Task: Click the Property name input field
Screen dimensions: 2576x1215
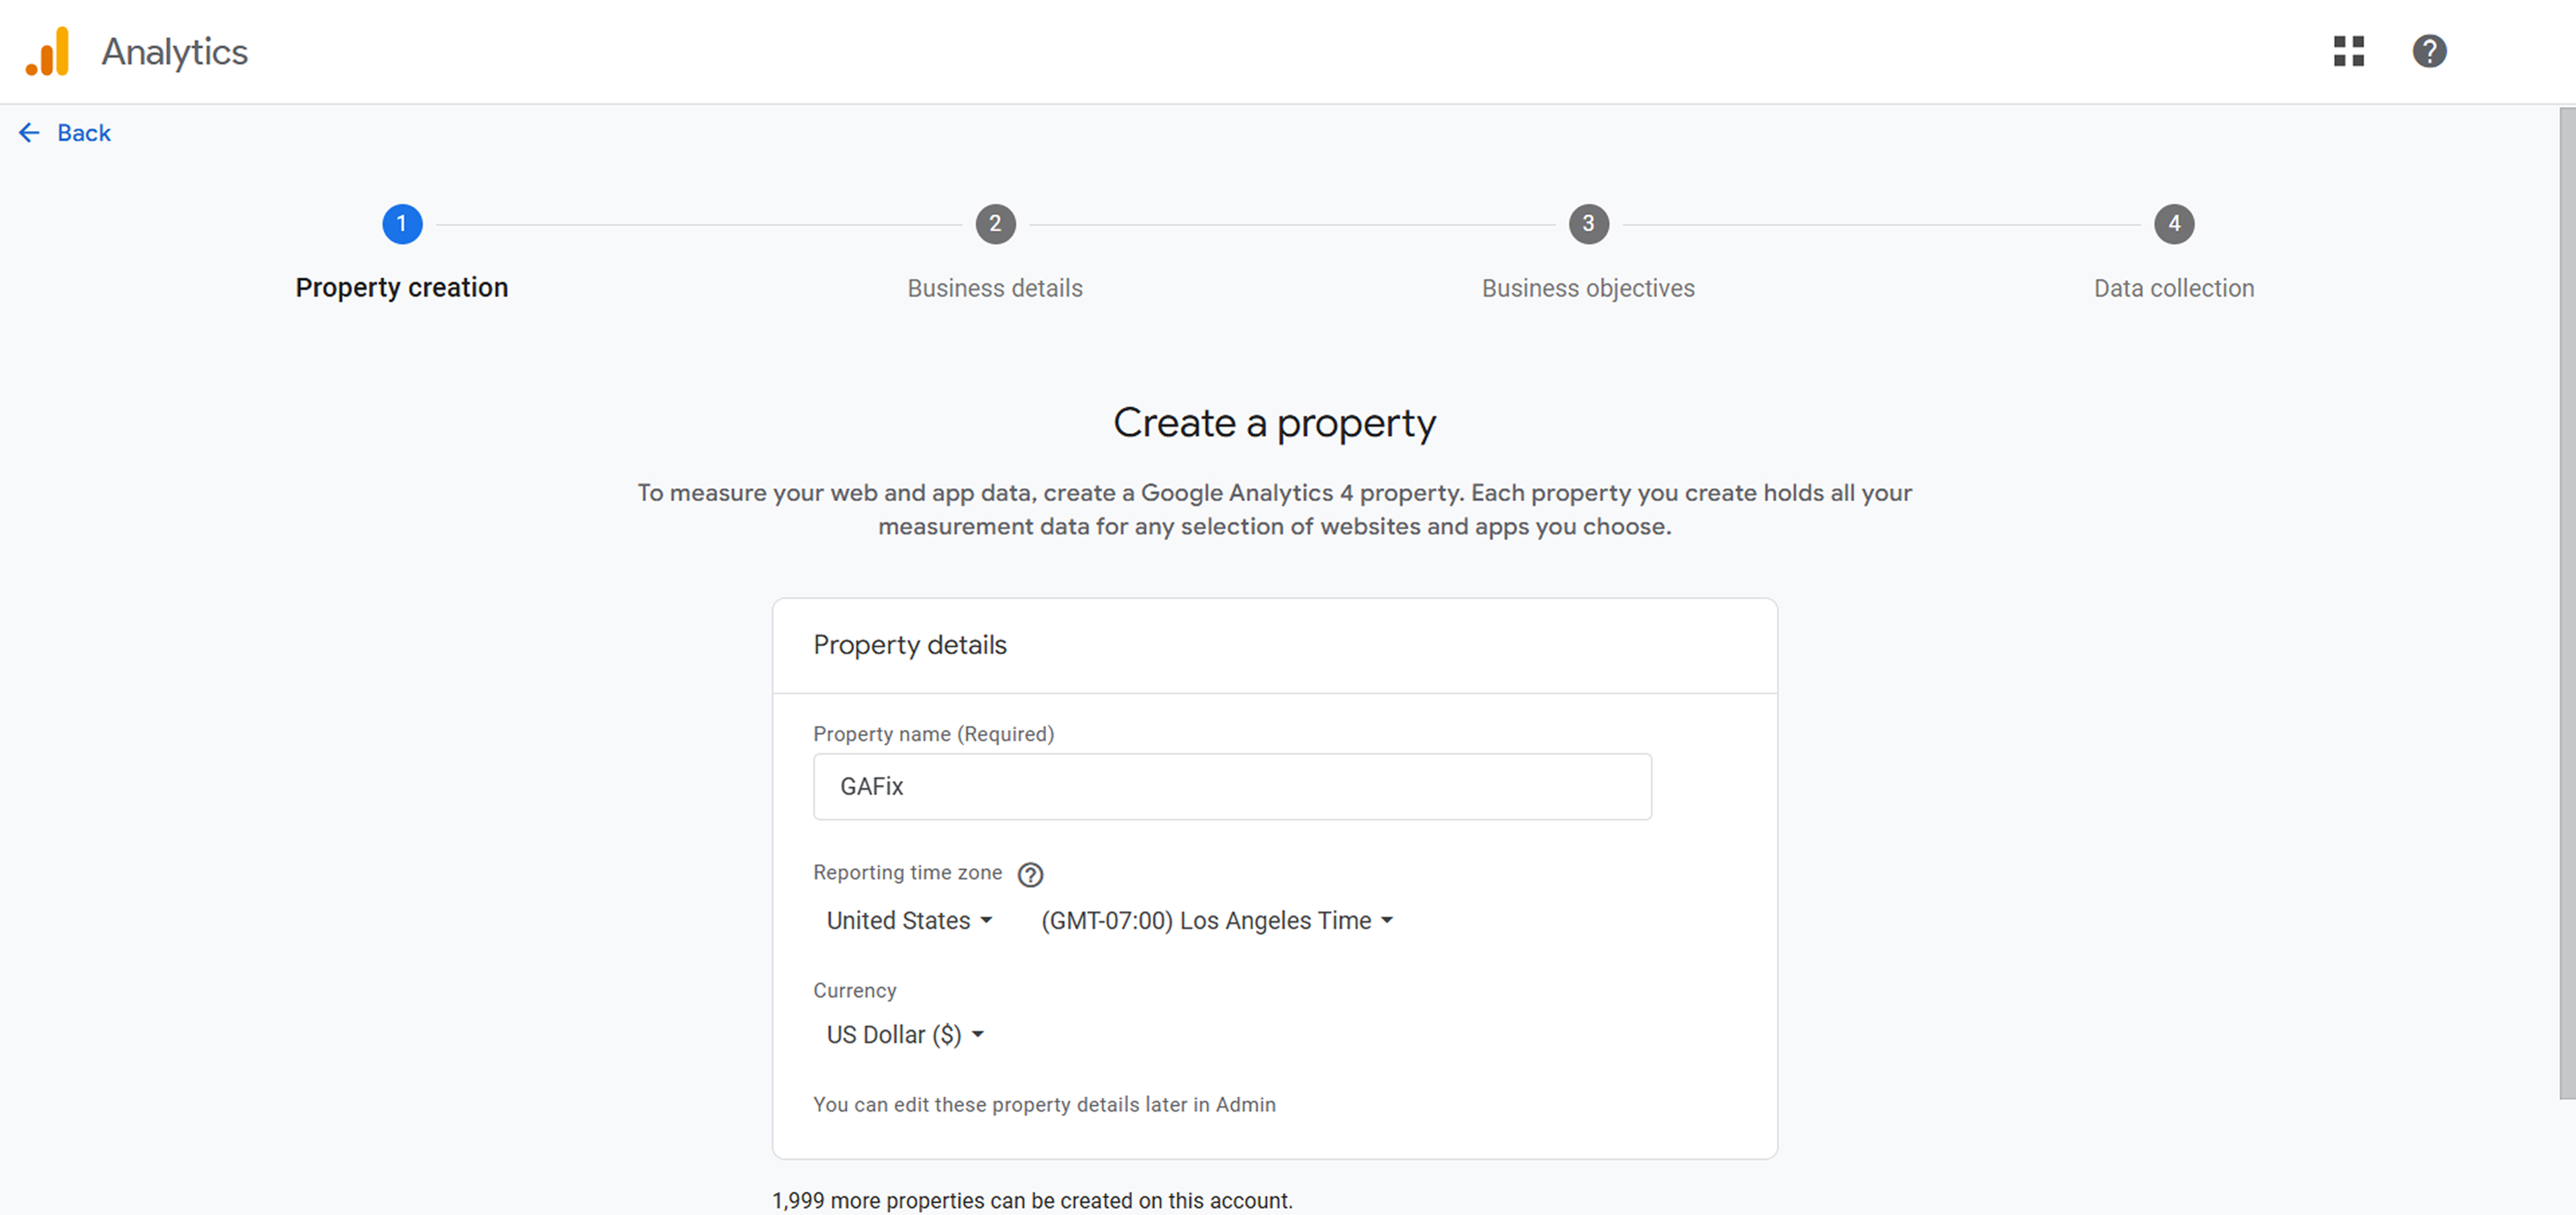Action: (1232, 786)
